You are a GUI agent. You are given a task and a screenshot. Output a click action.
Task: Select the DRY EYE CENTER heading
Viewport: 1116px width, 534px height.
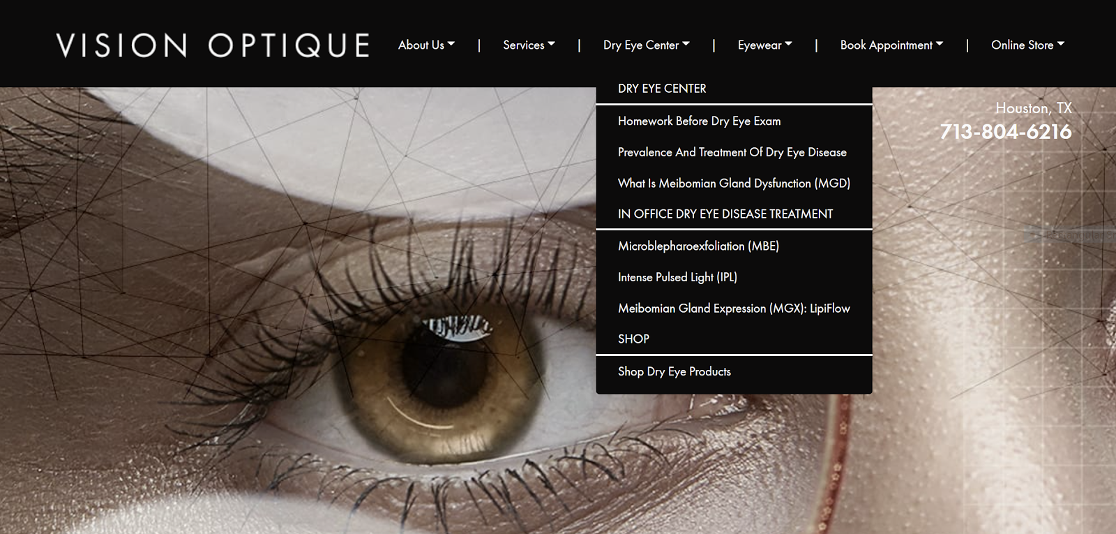(662, 89)
